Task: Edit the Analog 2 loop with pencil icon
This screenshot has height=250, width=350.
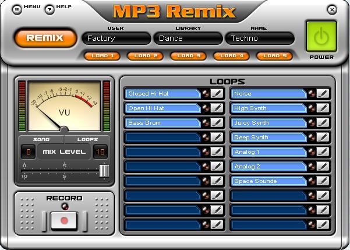Action: click(x=323, y=167)
